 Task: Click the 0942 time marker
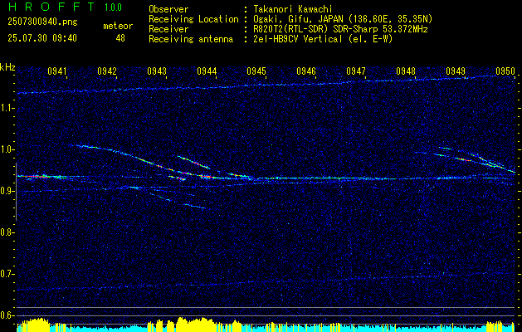click(x=107, y=71)
